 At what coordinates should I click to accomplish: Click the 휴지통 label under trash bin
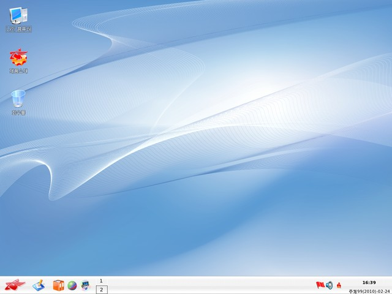click(18, 113)
